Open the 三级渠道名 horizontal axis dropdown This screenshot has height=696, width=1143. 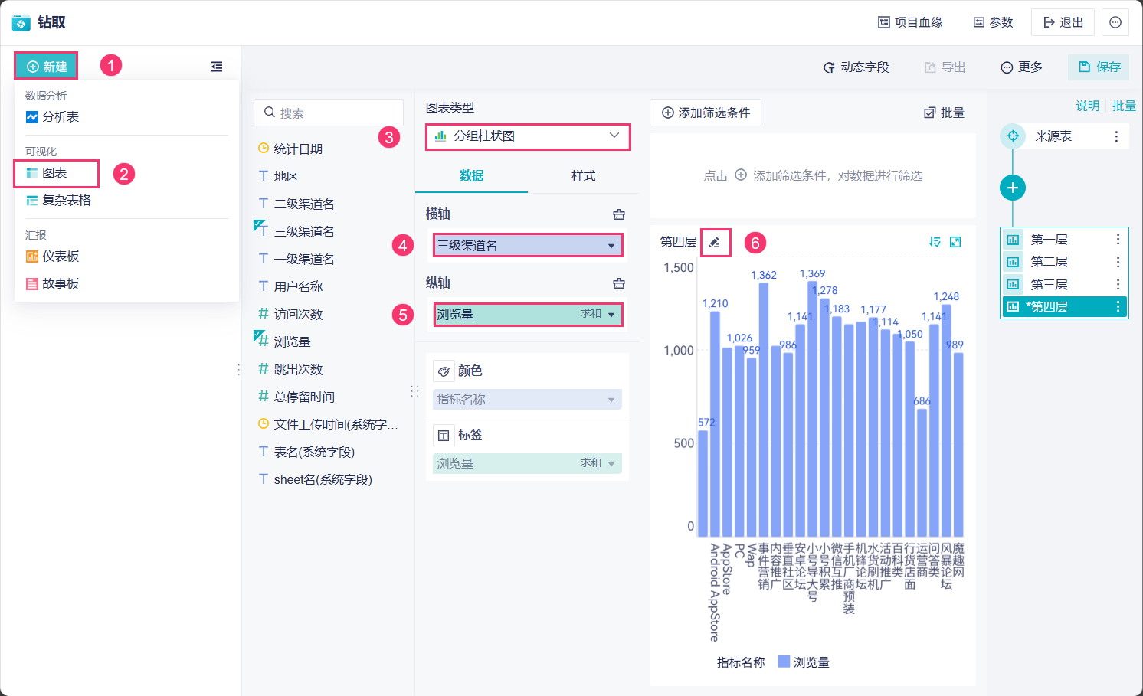(x=527, y=245)
